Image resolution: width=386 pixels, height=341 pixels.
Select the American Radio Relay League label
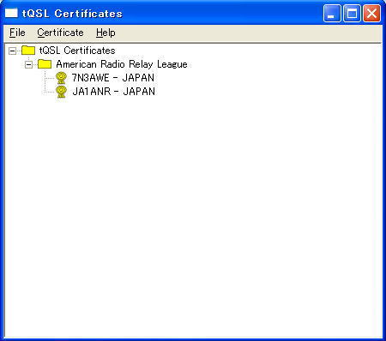(x=122, y=64)
